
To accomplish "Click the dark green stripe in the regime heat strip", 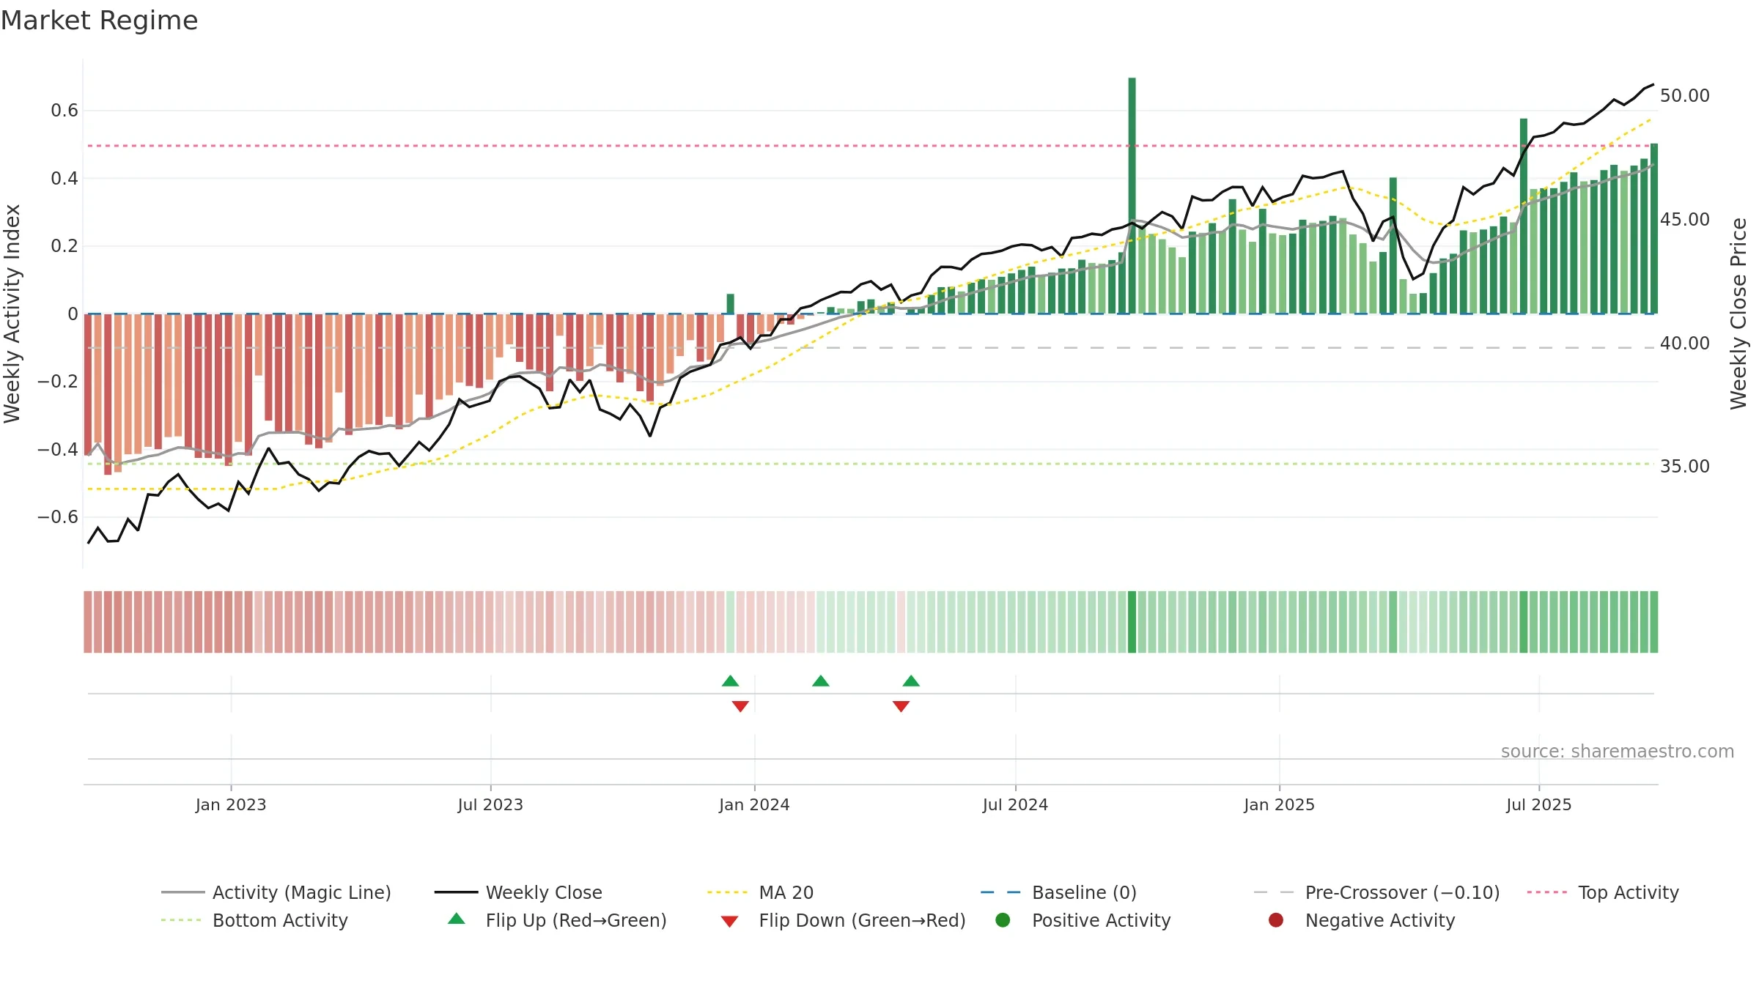I will tap(1132, 622).
